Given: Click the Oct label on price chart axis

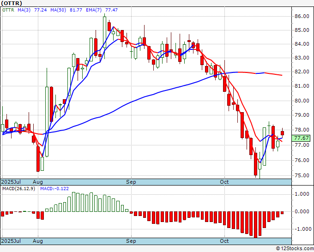Looking at the screenshot, I should [x=224, y=182].
